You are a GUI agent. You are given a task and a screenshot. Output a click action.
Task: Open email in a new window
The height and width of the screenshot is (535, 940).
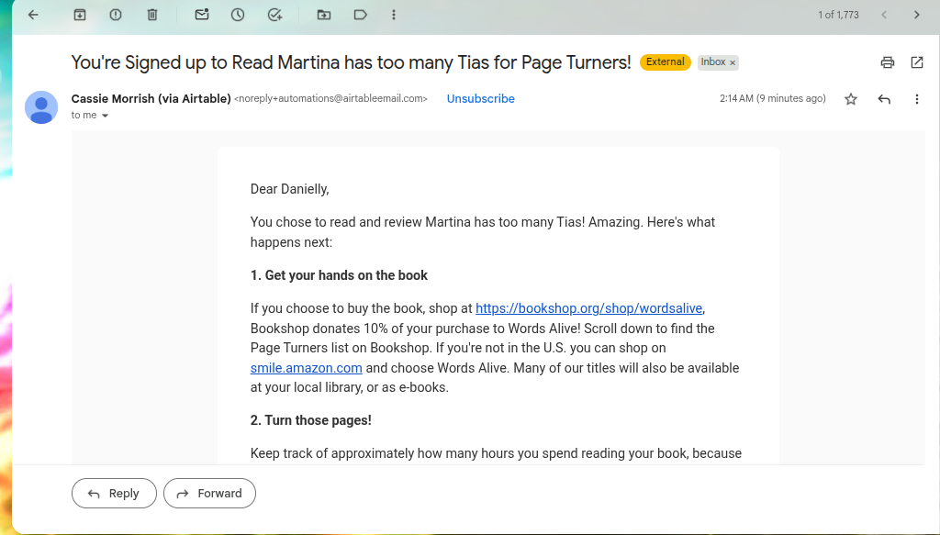pos(917,62)
